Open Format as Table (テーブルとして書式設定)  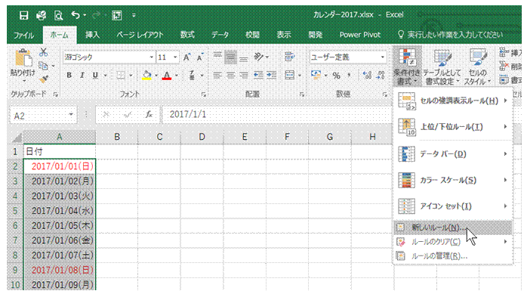pos(442,67)
